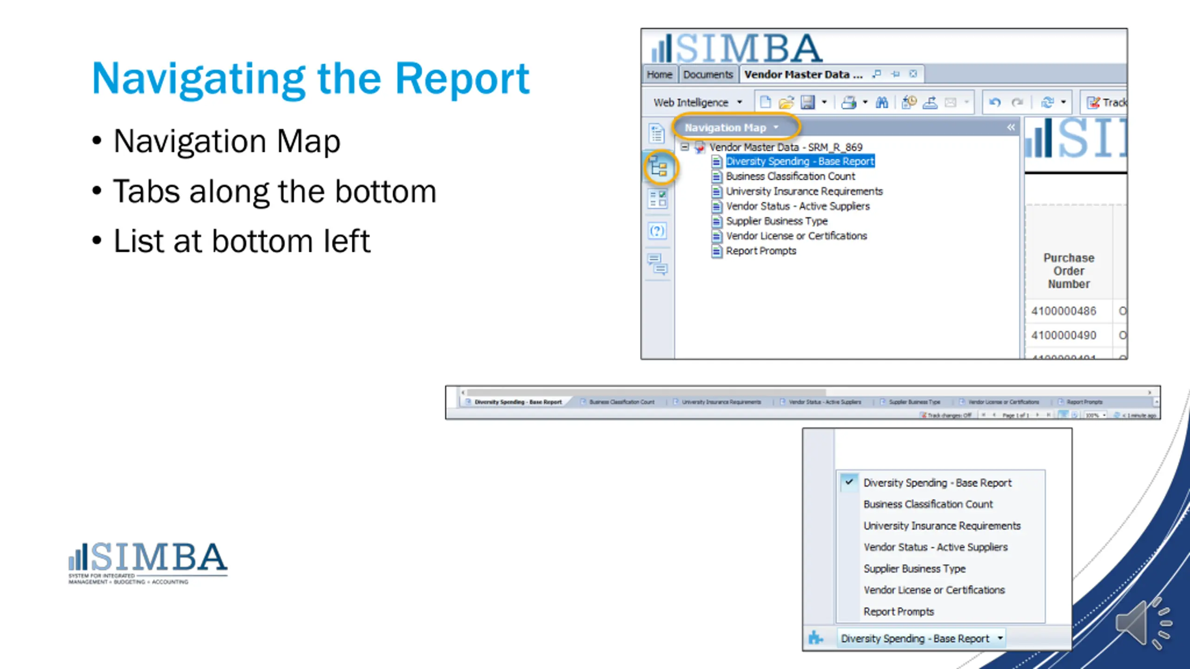Click table cell 4100000486
This screenshot has width=1190, height=669.
click(x=1069, y=311)
